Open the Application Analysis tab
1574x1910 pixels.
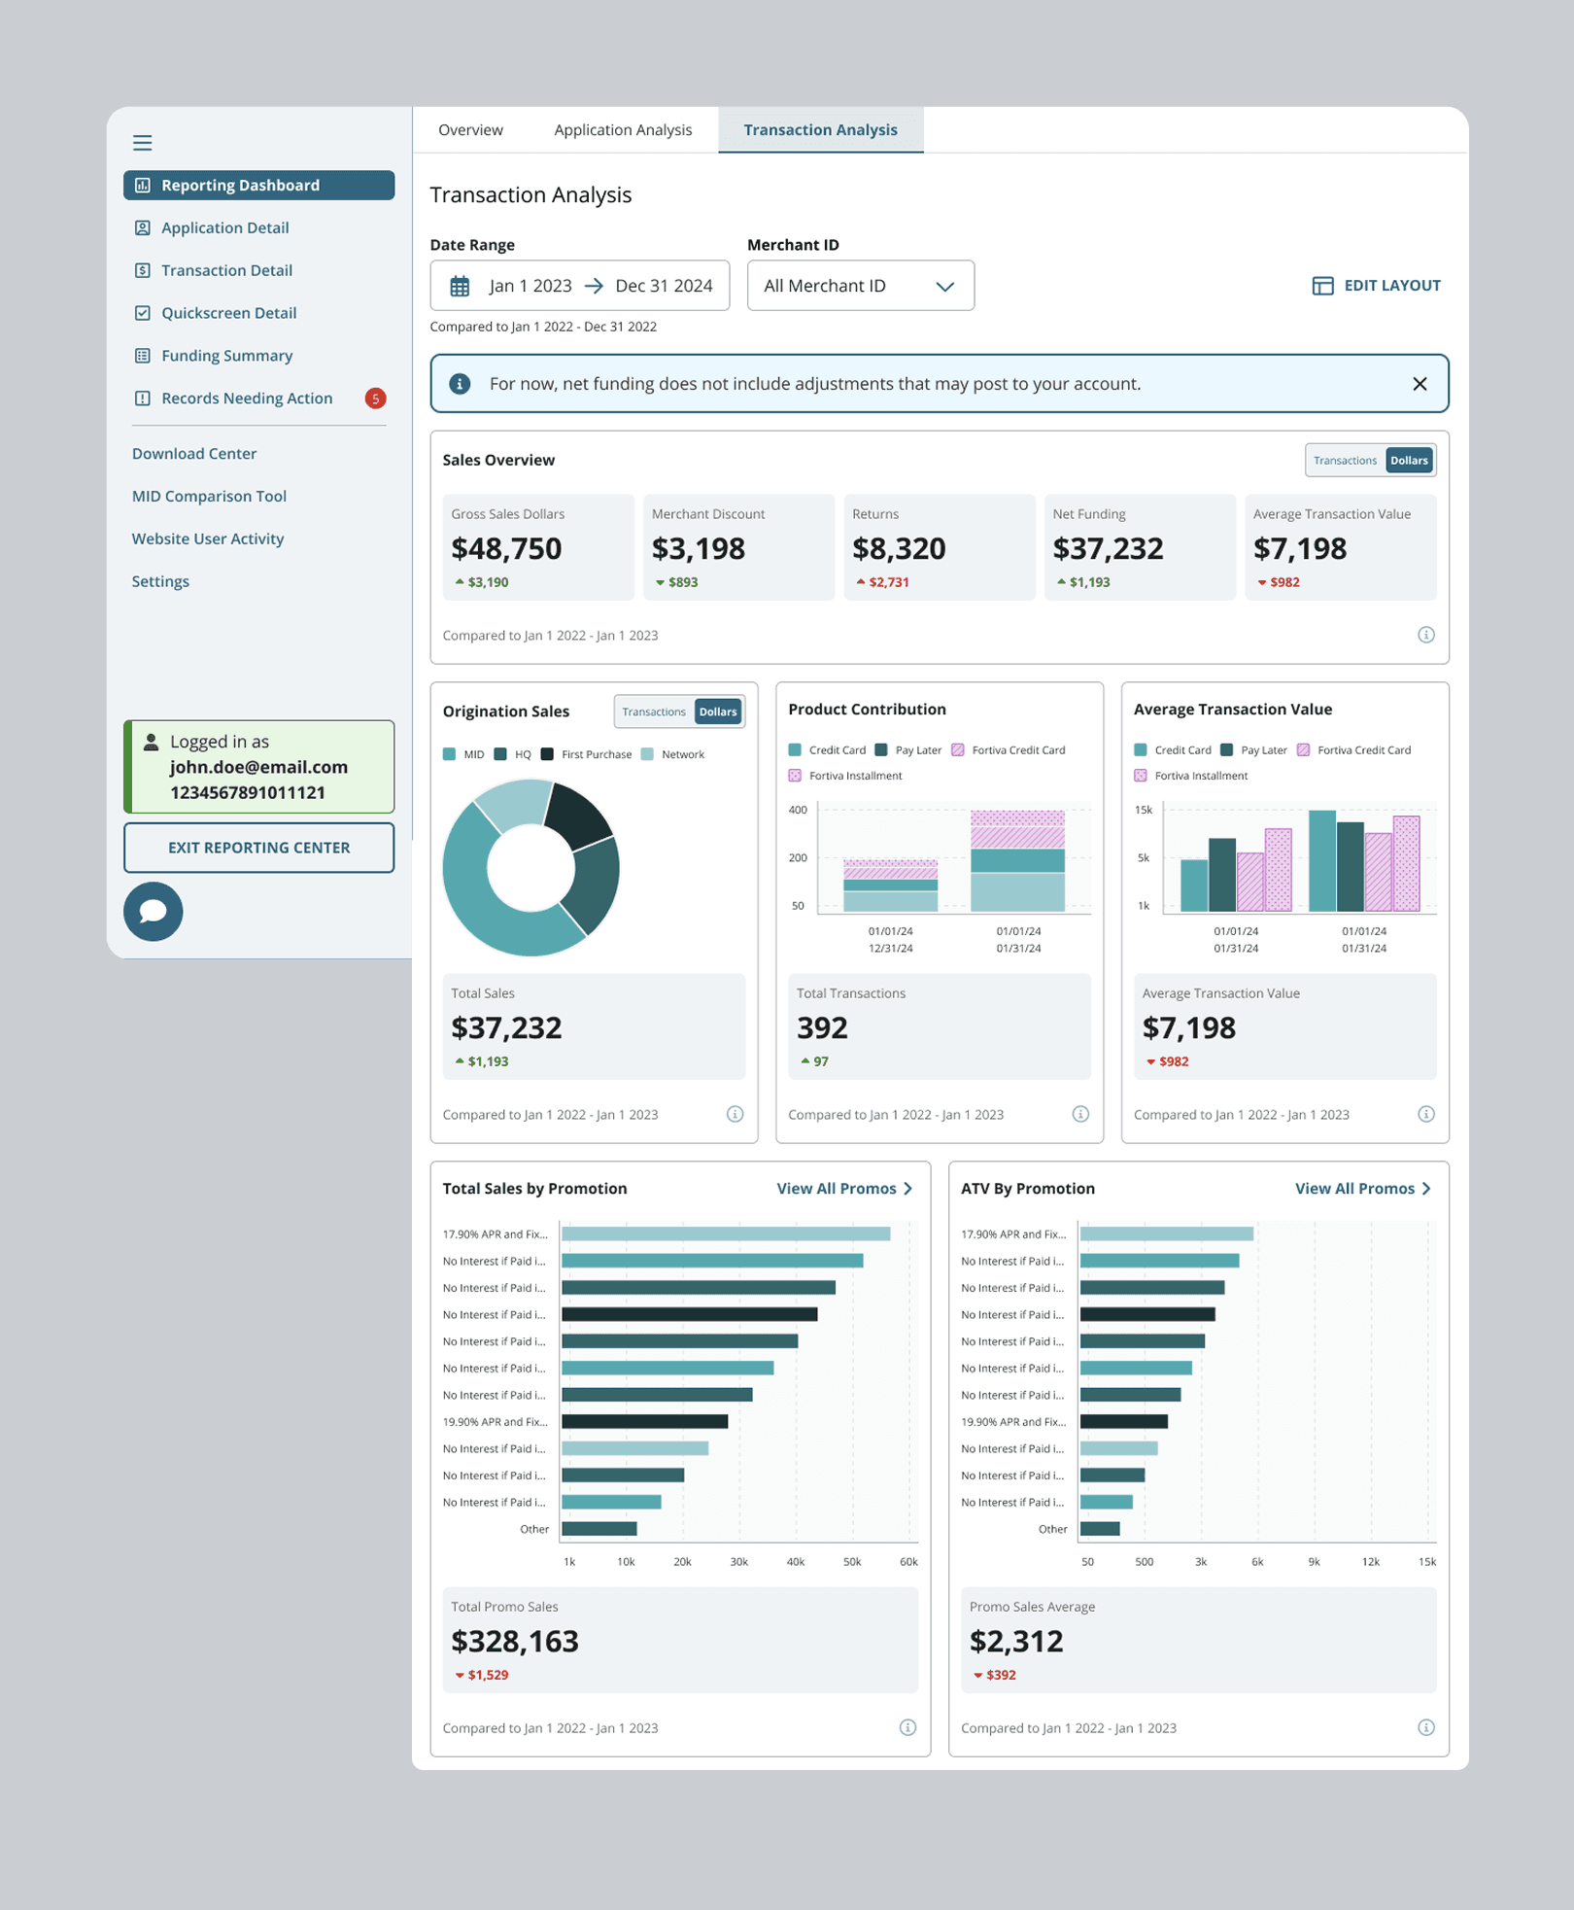(x=623, y=129)
